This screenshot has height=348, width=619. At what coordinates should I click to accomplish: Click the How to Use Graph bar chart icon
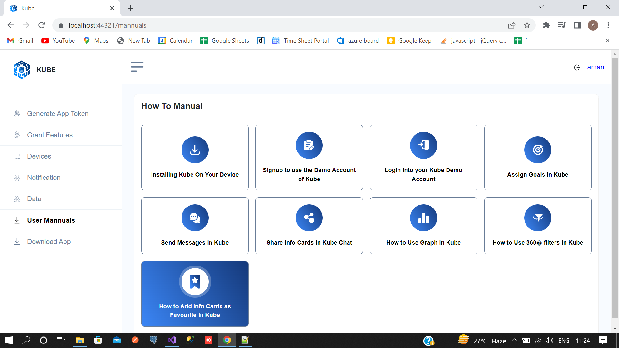coord(423,218)
